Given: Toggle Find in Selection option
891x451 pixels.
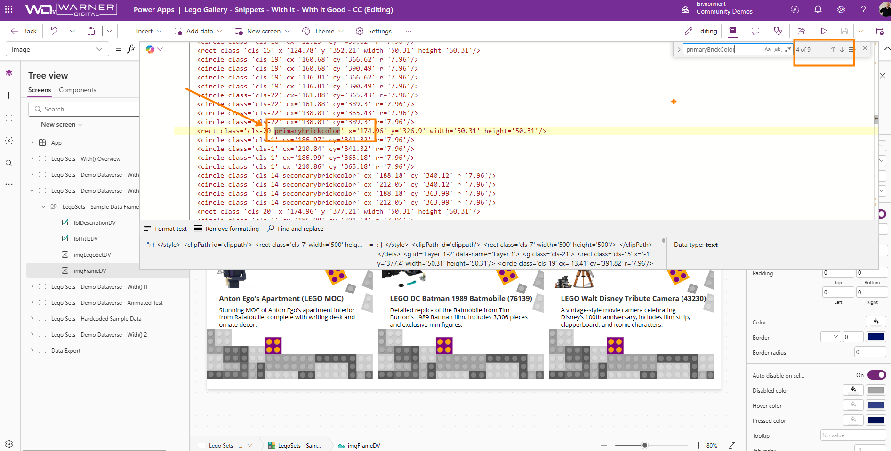Looking at the screenshot, I should tap(851, 49).
